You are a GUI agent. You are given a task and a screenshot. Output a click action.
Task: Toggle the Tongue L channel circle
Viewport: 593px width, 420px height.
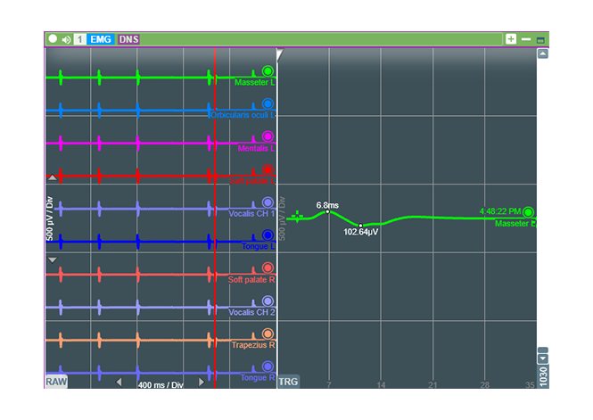268,235
